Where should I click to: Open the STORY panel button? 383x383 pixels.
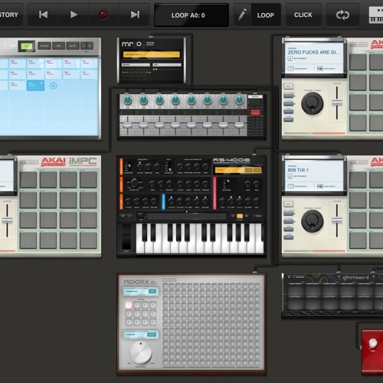click(x=10, y=15)
